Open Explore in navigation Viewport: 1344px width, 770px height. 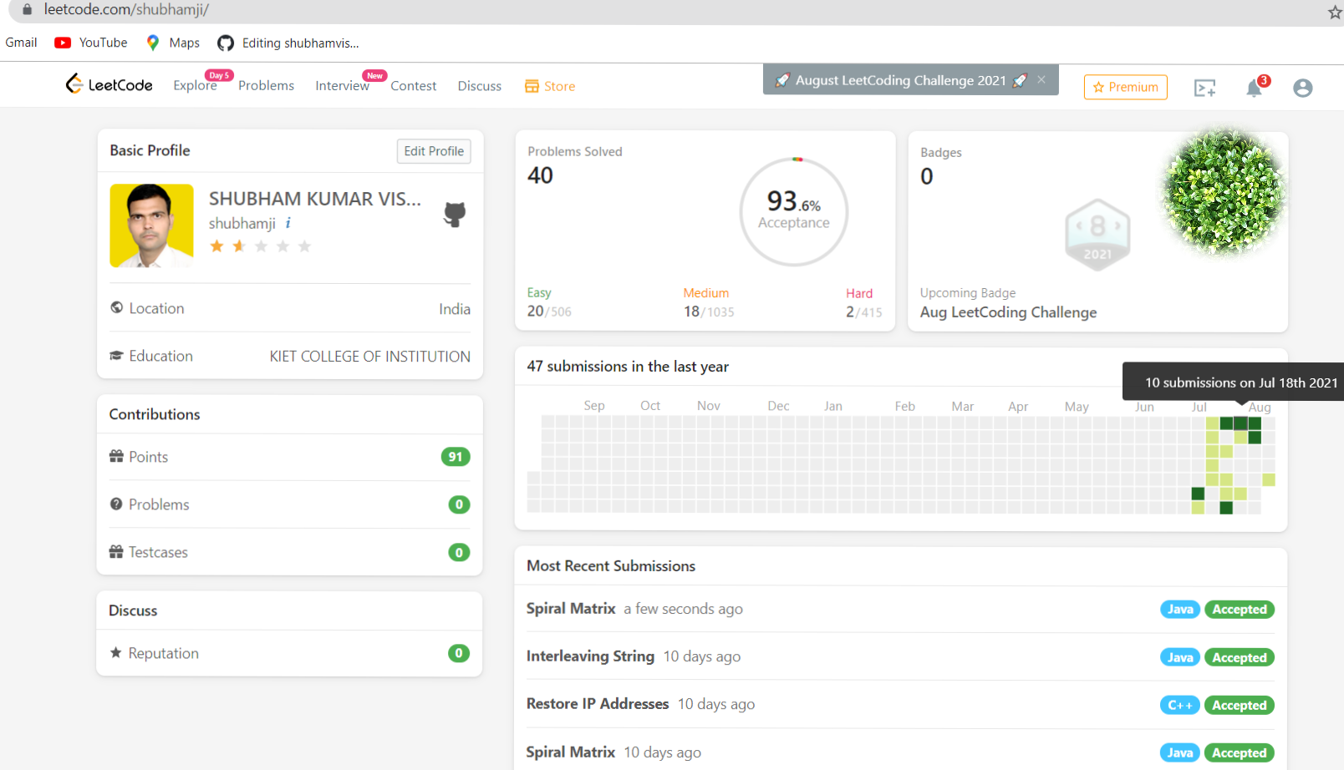click(x=195, y=85)
